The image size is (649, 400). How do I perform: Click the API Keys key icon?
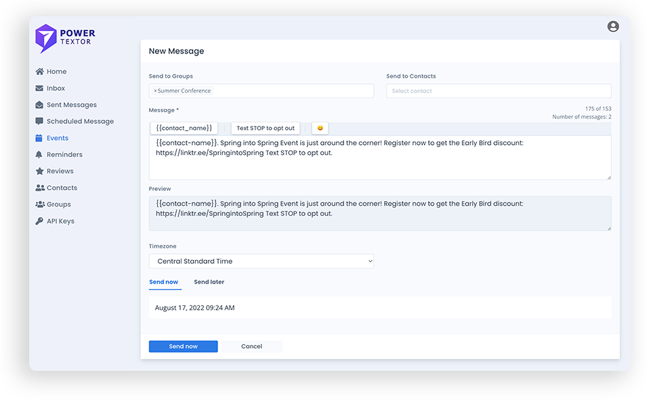[x=40, y=221]
